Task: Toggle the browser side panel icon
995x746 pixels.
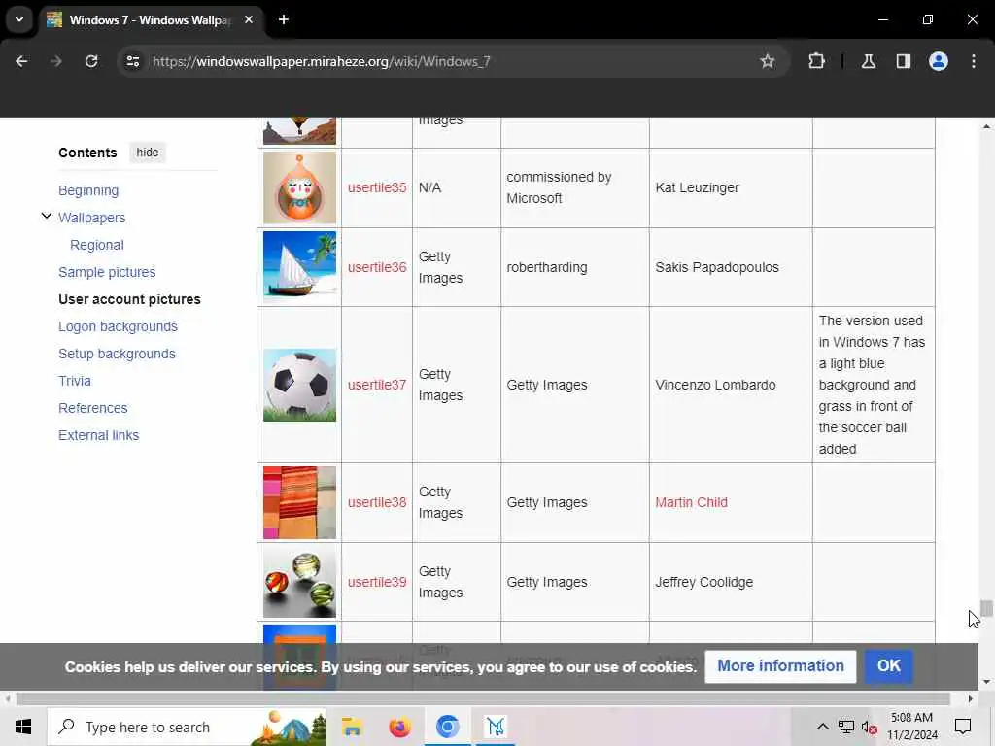Action: tap(903, 61)
